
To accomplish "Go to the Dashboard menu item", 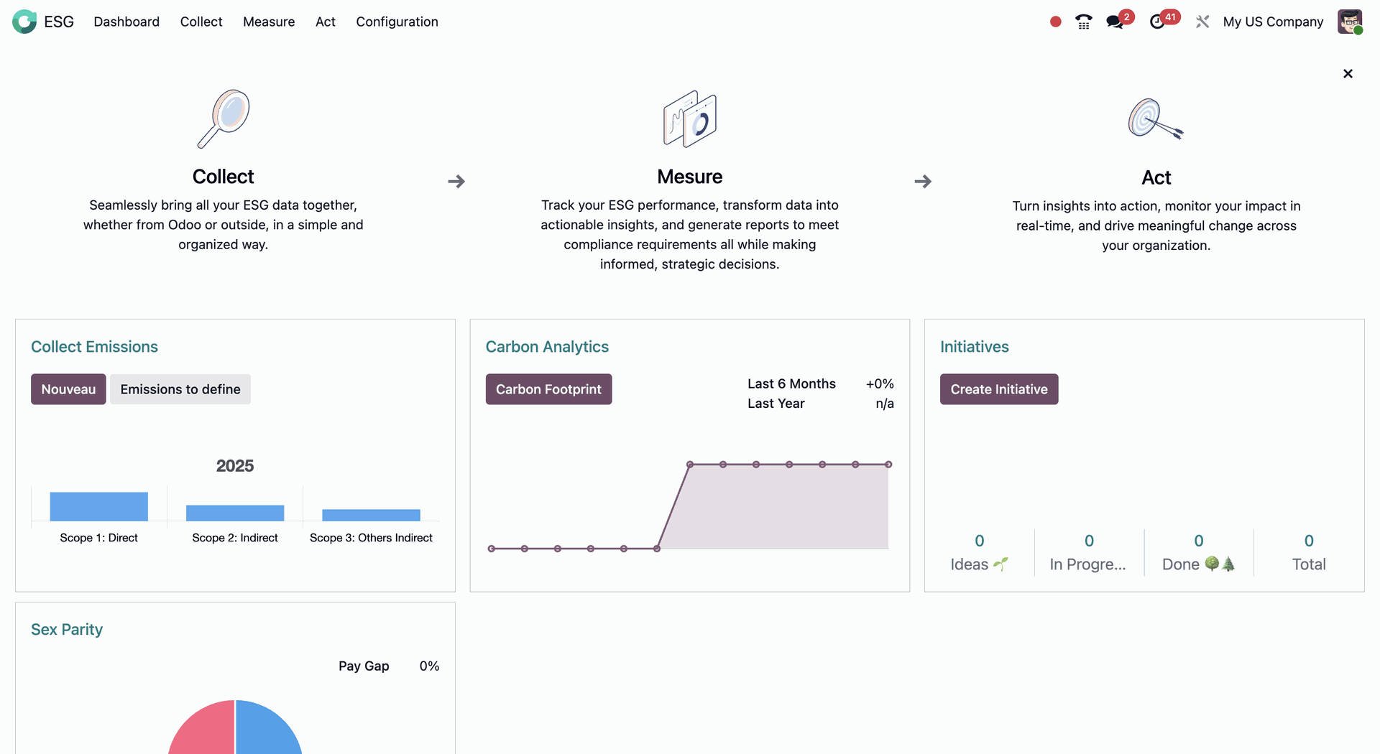I will pyautogui.click(x=126, y=22).
